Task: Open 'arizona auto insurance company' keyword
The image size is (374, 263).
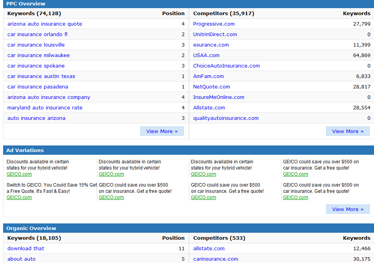Action: [49, 97]
